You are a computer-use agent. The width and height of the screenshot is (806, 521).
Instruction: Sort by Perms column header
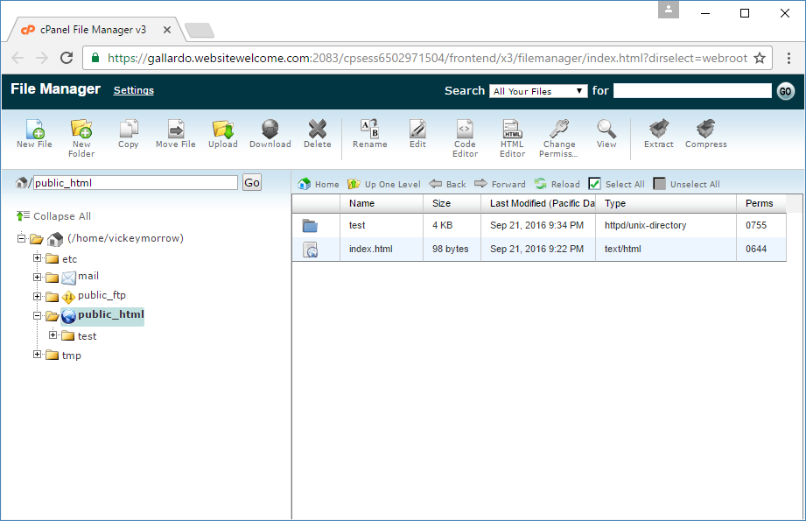[x=761, y=203]
